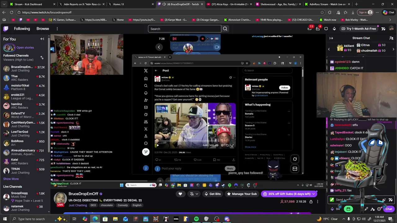Collapse the Stream Chat panel
Image resolution: width=397 pixels, height=223 pixels.
click(x=331, y=38)
